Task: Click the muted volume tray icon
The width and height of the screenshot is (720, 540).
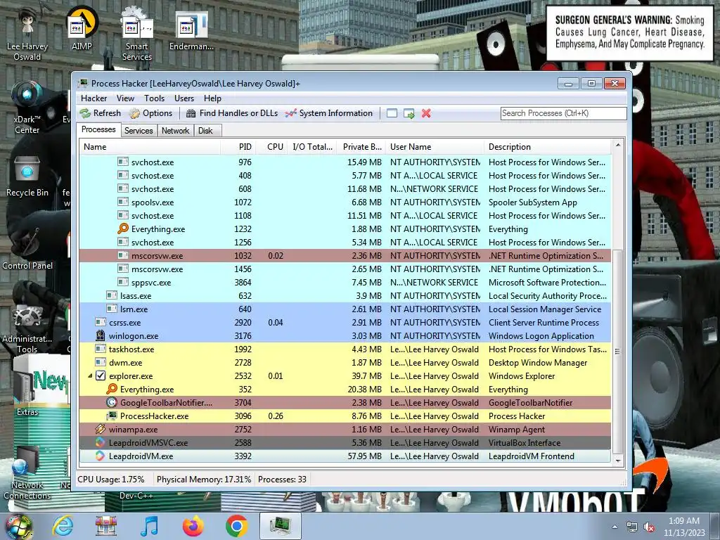Action: (649, 527)
